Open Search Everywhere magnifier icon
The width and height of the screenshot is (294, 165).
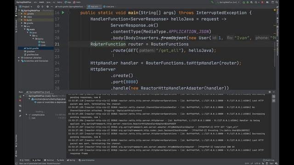tap(277, 2)
